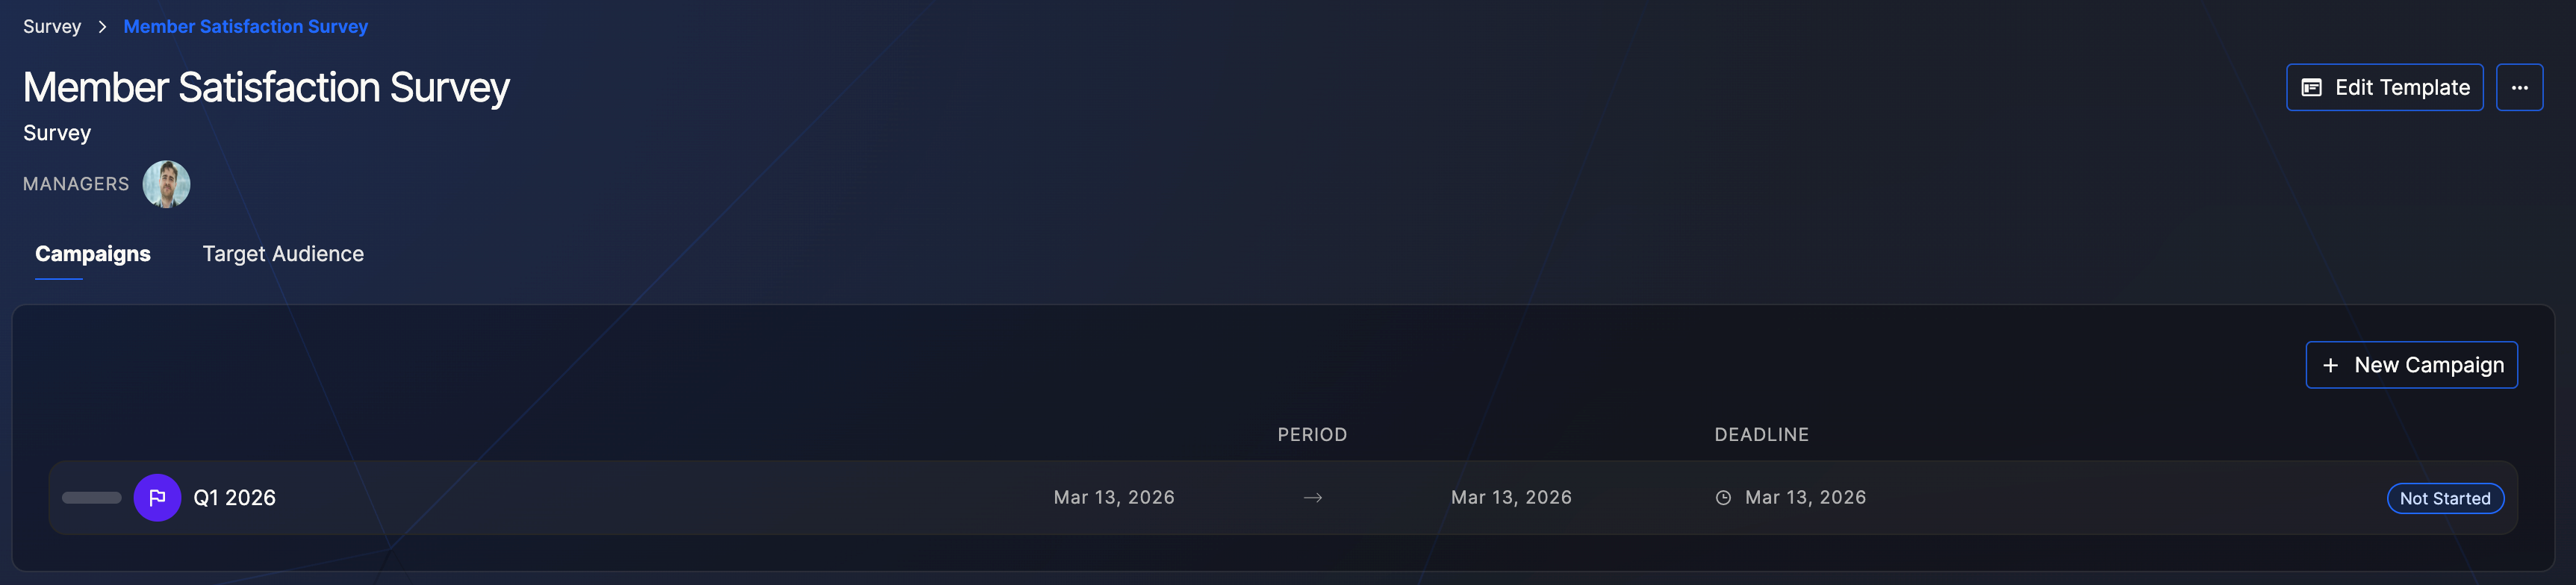Click the deadline date Mar 13, 2026
Viewport: 2576px width, 585px height.
1805,498
